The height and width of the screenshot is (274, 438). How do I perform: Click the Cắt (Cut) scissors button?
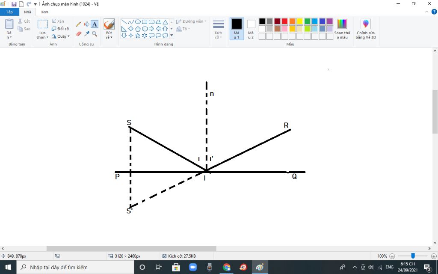[24, 21]
